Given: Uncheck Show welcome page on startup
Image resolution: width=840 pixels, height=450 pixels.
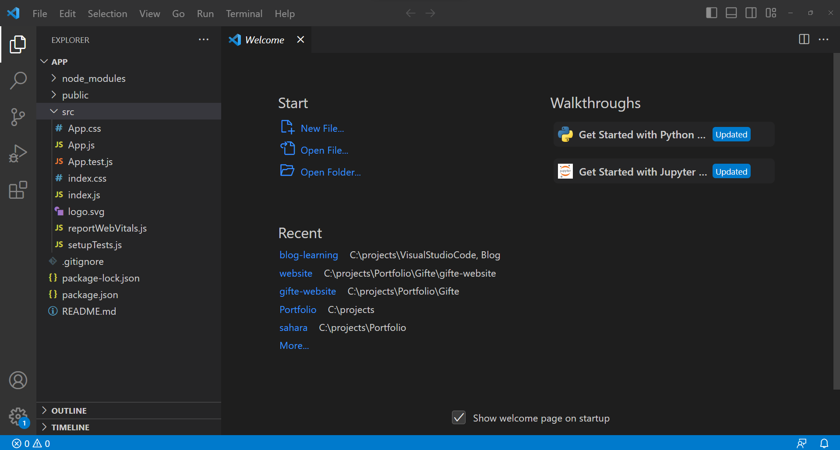Looking at the screenshot, I should 459,418.
